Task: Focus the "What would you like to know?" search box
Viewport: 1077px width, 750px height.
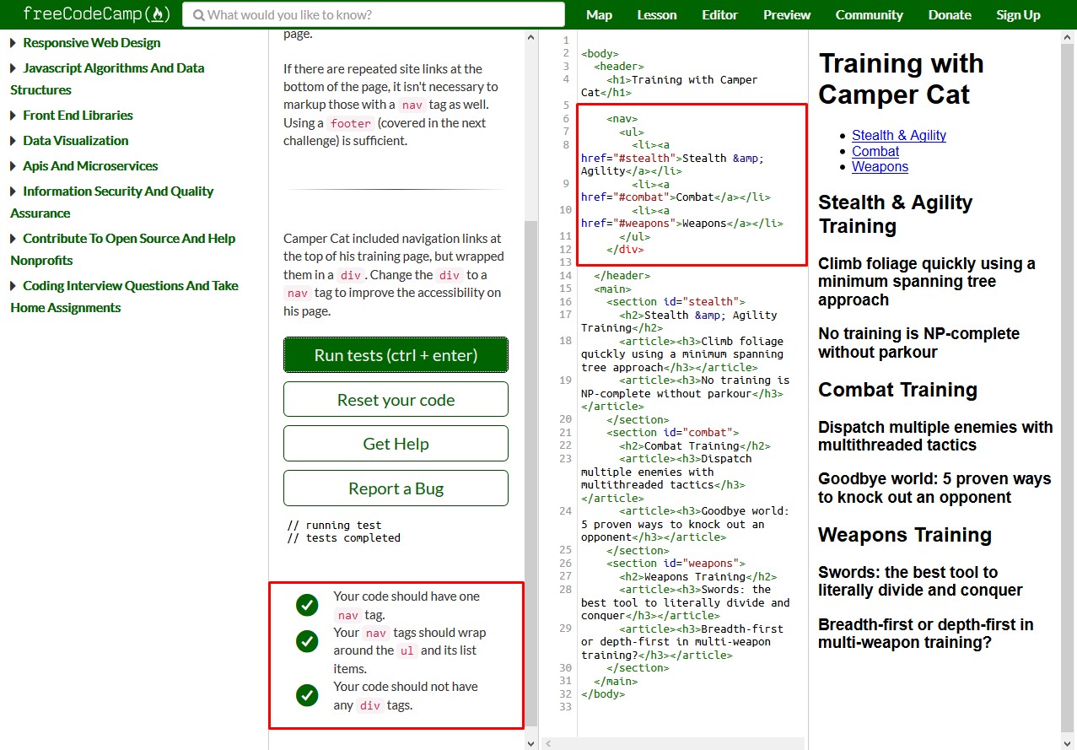Action: [374, 14]
